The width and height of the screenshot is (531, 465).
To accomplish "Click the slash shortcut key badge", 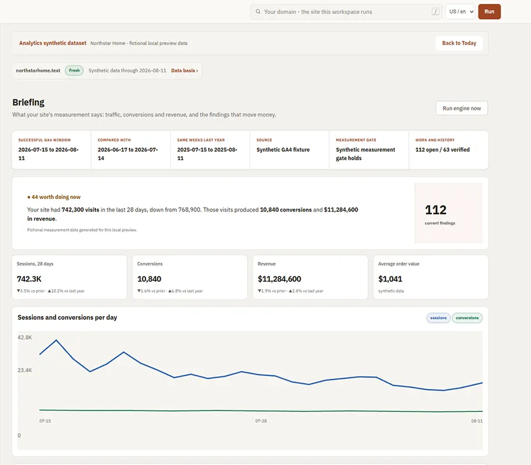I will point(436,11).
